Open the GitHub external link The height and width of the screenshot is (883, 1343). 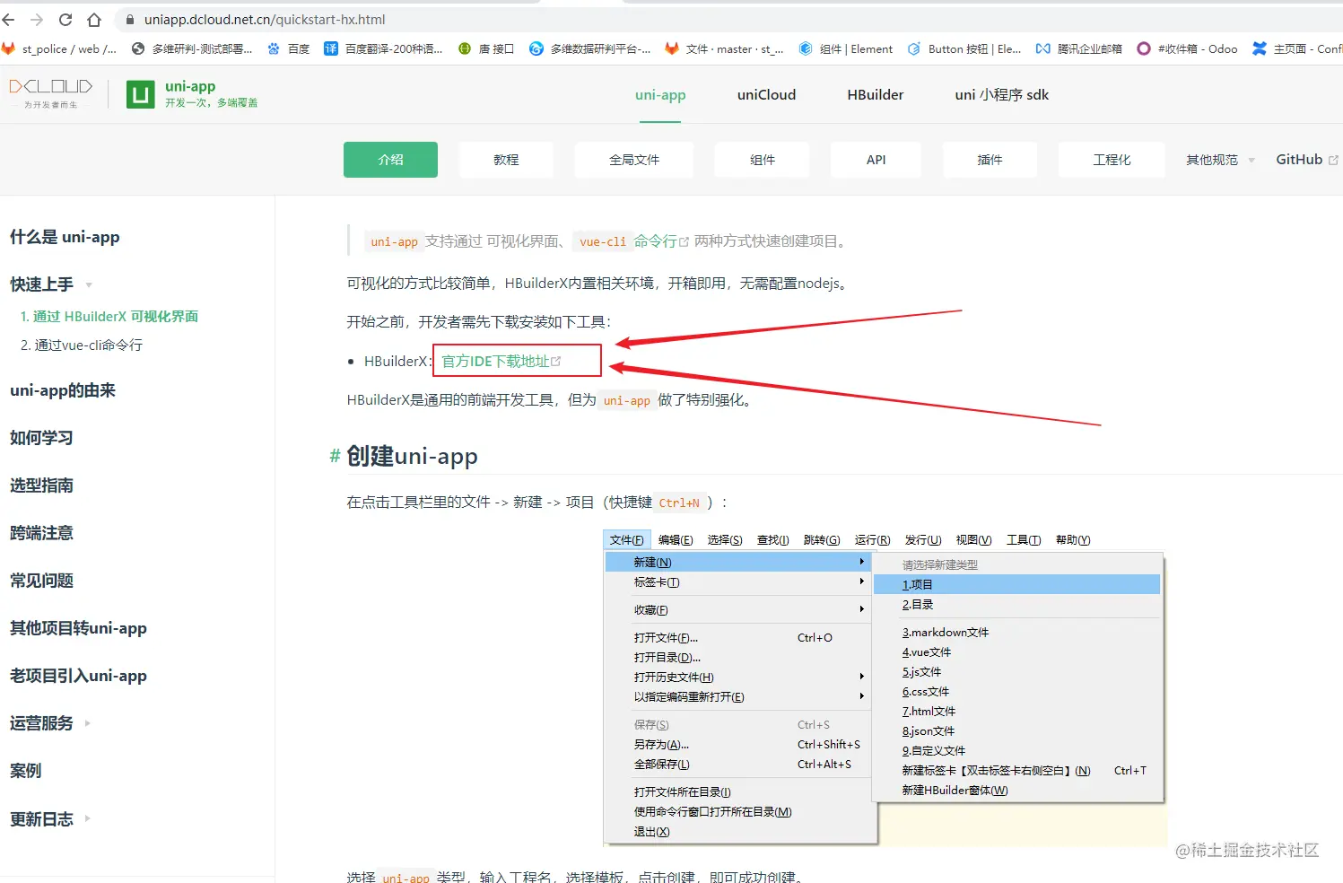coord(1307,160)
